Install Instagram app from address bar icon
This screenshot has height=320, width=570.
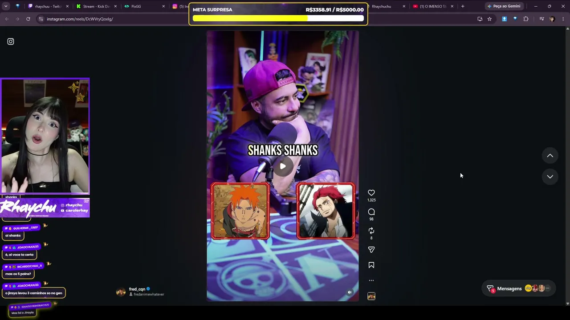click(x=480, y=19)
